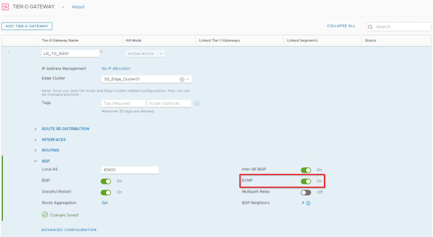Click the Tier-0 Gateway logo icon
Screen dimensions: 433x237
(x=7, y=7)
